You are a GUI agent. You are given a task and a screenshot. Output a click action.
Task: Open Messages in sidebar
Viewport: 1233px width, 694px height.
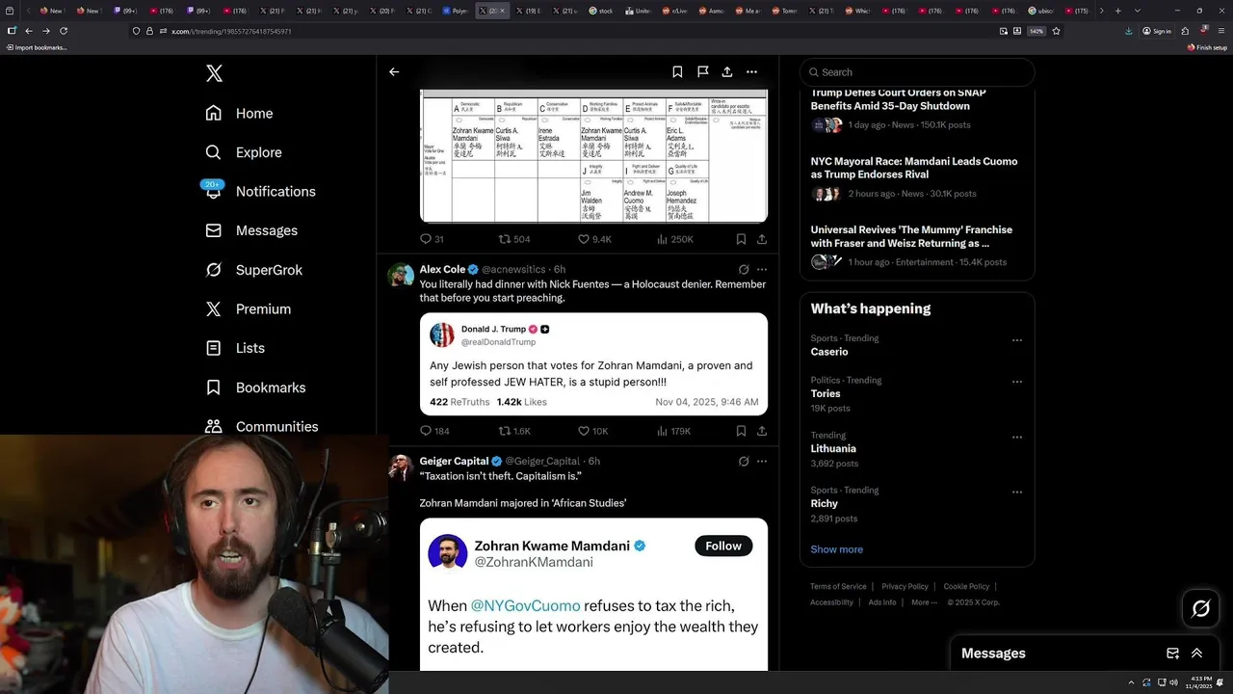point(251,230)
